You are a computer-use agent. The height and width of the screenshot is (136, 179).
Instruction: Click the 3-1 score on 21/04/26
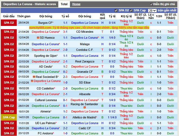65,32
